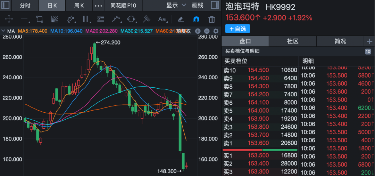Open the 显示 dropdown menu
Viewport: 375px width, 176px height.
click(x=176, y=5)
